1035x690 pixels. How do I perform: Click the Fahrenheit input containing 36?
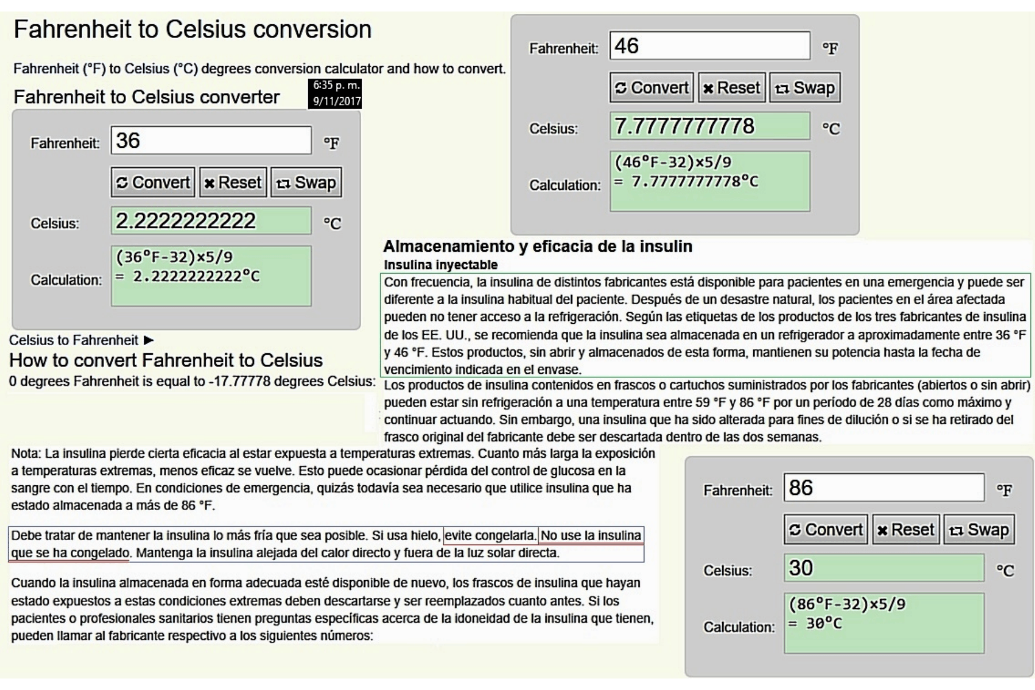coord(211,140)
